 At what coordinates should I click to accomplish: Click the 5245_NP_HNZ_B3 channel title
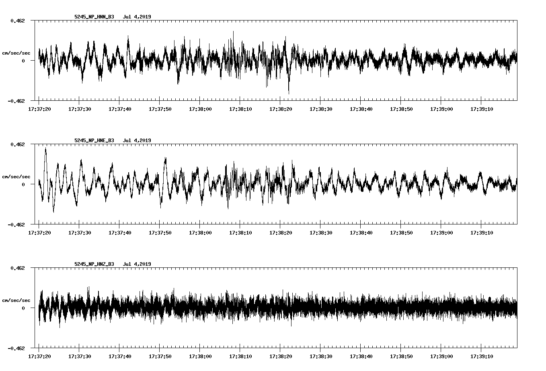coord(94,264)
